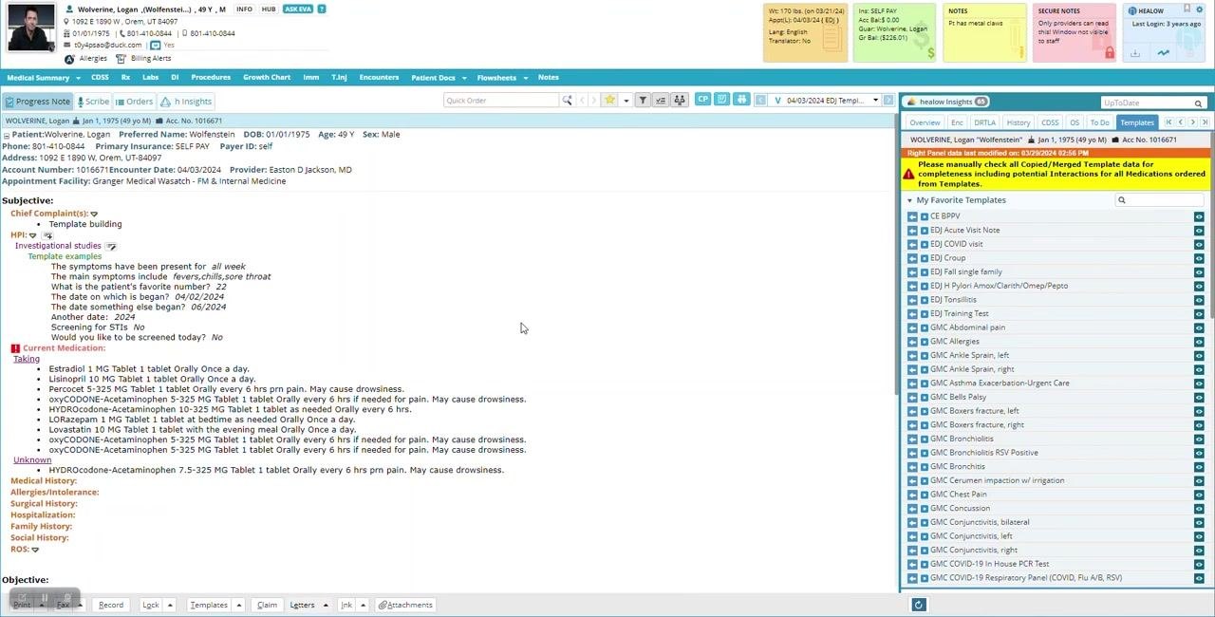
Task: Click the teal CP icon
Action: [x=703, y=100]
